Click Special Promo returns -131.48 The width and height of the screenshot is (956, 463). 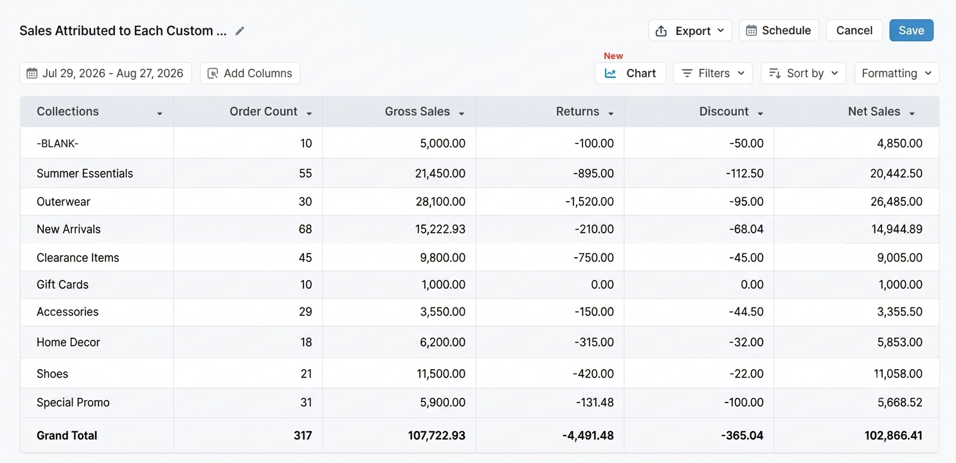point(595,403)
